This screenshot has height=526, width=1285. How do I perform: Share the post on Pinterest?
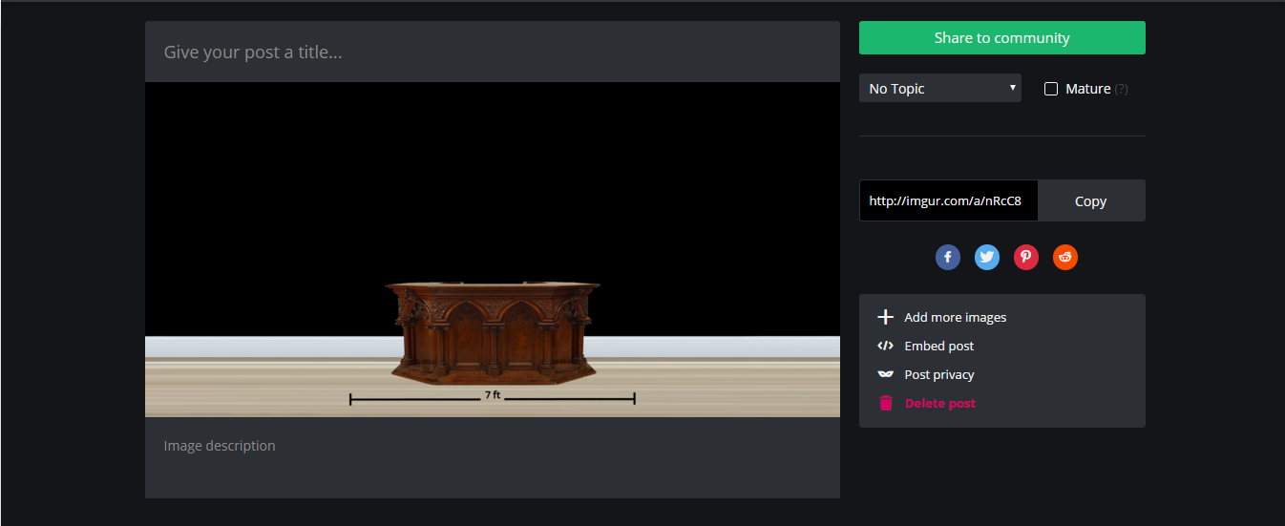pyautogui.click(x=1026, y=258)
